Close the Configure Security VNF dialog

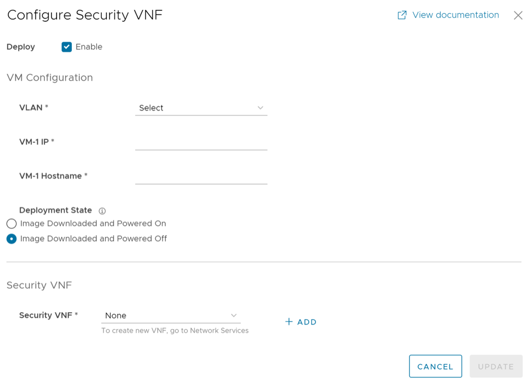coord(518,15)
